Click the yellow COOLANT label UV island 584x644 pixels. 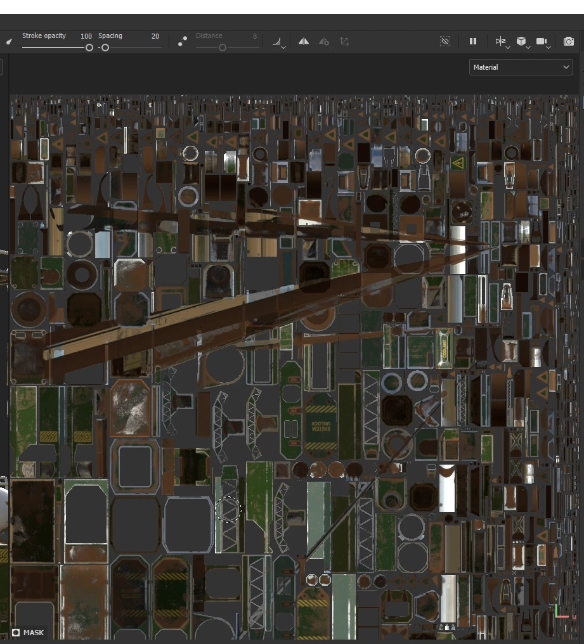(x=444, y=349)
